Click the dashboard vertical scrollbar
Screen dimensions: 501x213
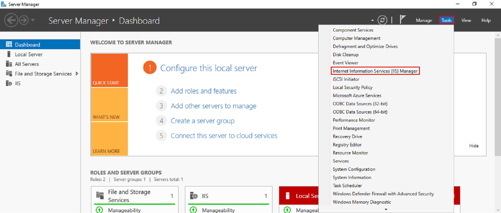(498, 97)
